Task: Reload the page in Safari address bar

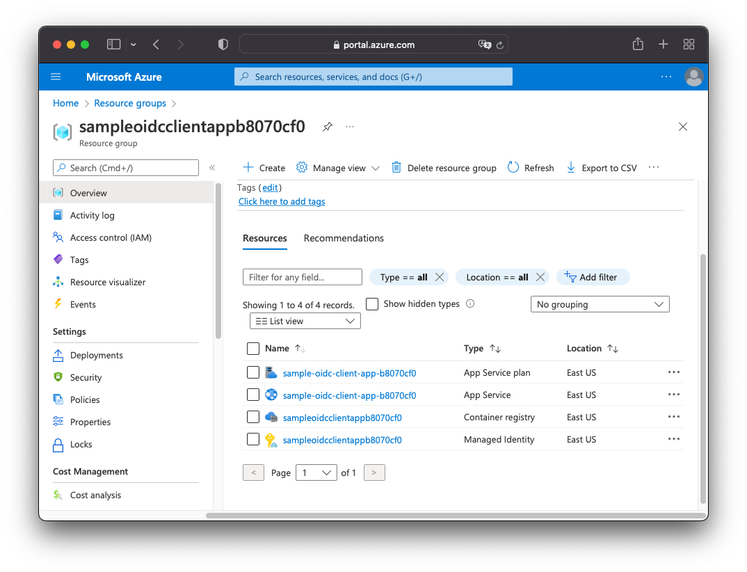Action: 500,45
